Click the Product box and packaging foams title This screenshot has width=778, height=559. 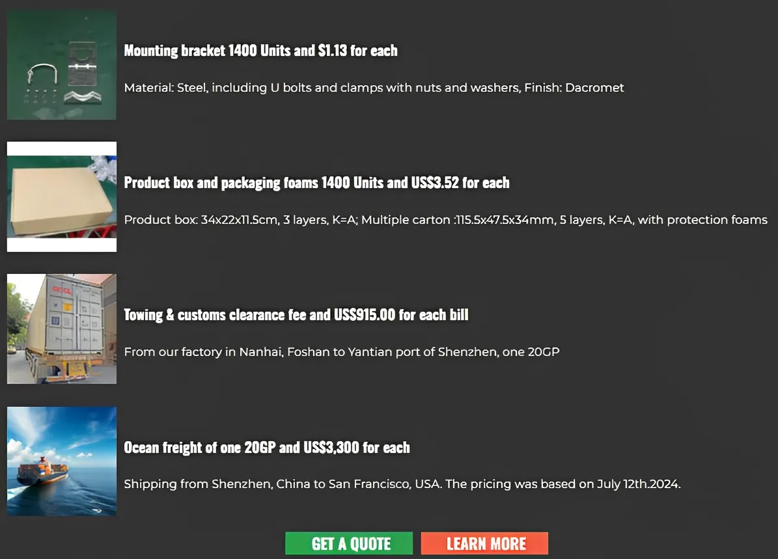(316, 183)
